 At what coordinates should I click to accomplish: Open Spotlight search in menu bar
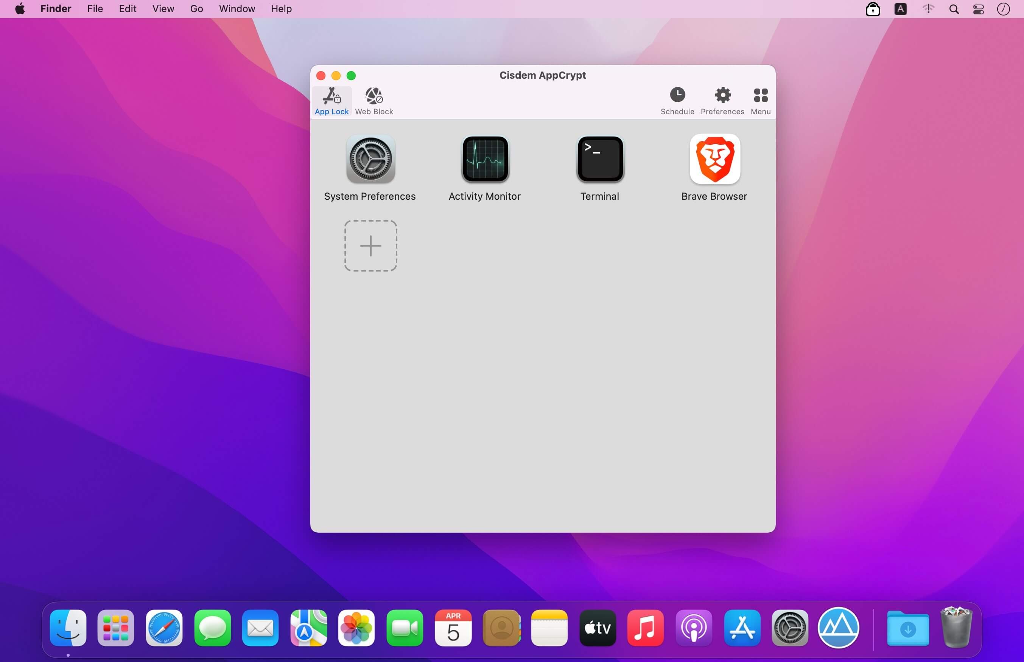(954, 9)
